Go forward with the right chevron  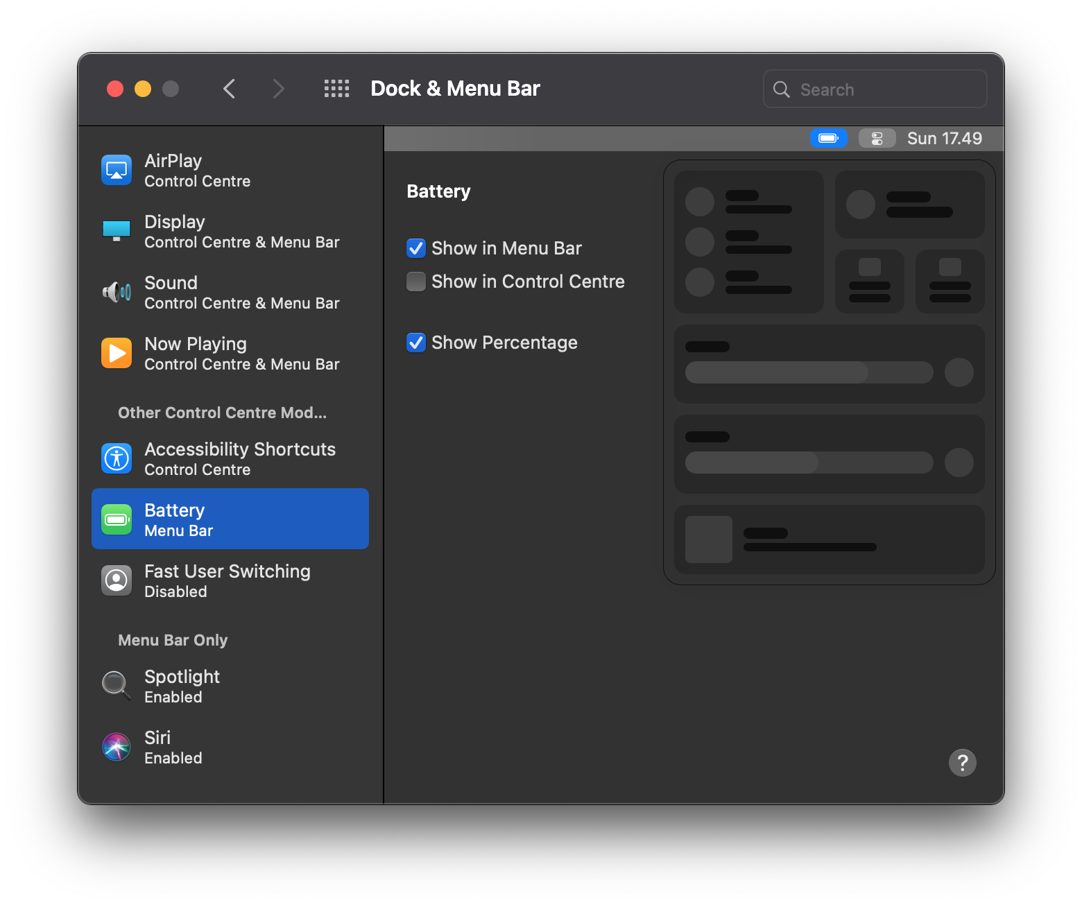tap(278, 89)
